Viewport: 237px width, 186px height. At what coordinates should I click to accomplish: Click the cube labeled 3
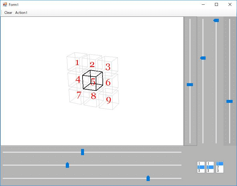108,66
